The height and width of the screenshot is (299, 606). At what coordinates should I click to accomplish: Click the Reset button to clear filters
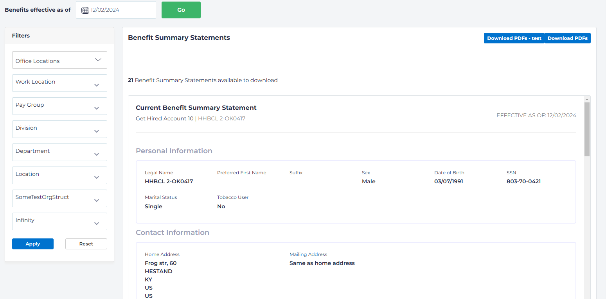[x=86, y=243]
